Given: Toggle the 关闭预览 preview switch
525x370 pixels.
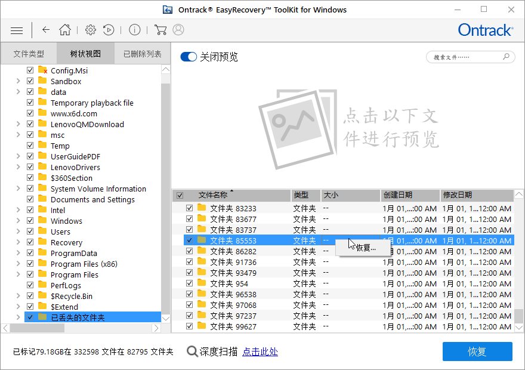Looking at the screenshot, I should [x=189, y=57].
